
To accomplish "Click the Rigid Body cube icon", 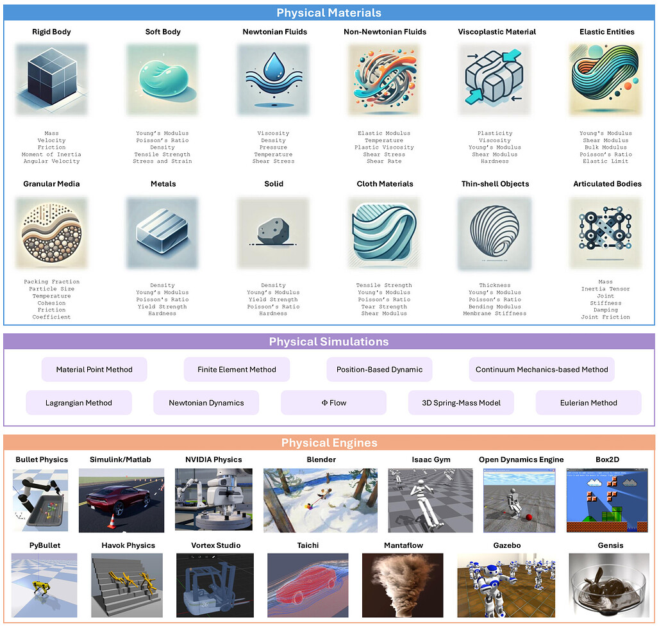I will coord(52,79).
